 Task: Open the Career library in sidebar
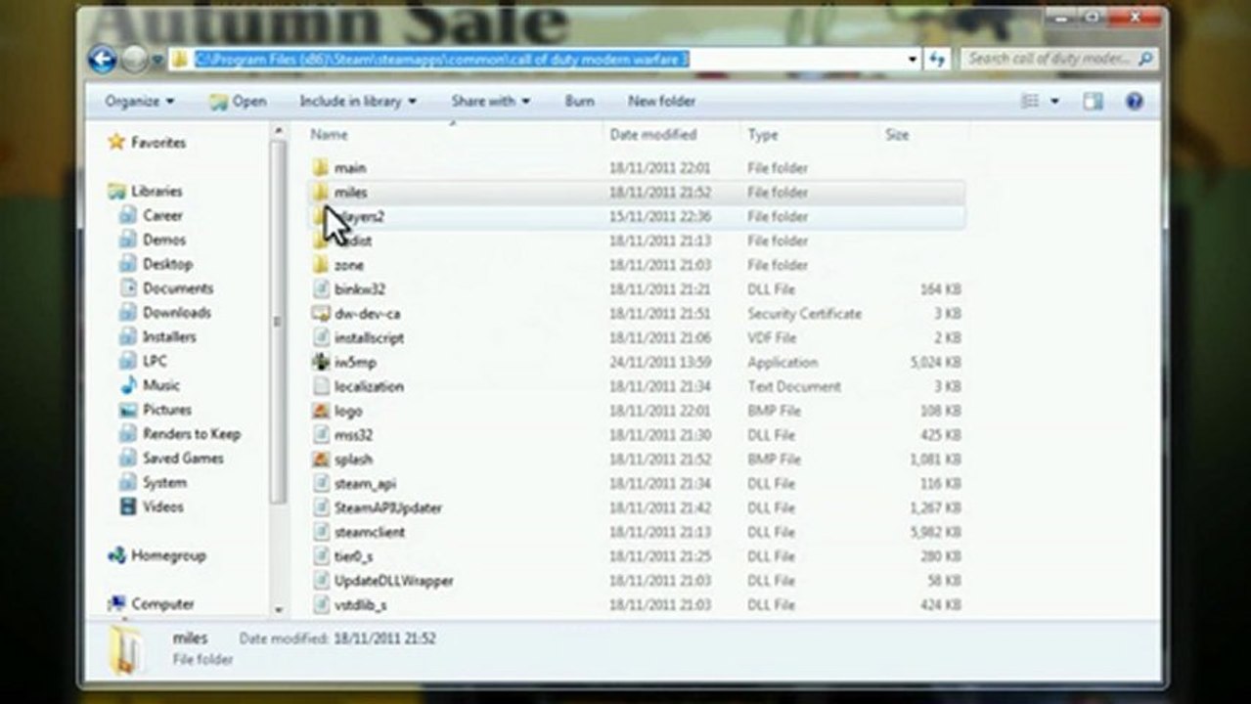pyautogui.click(x=162, y=215)
